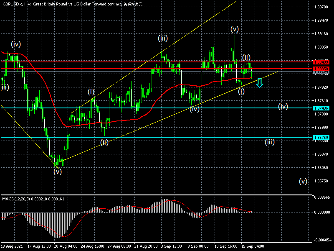Select the 20 Aug 2021 04:00 date label
This screenshot has height=251, width=334.
[x=66, y=246]
